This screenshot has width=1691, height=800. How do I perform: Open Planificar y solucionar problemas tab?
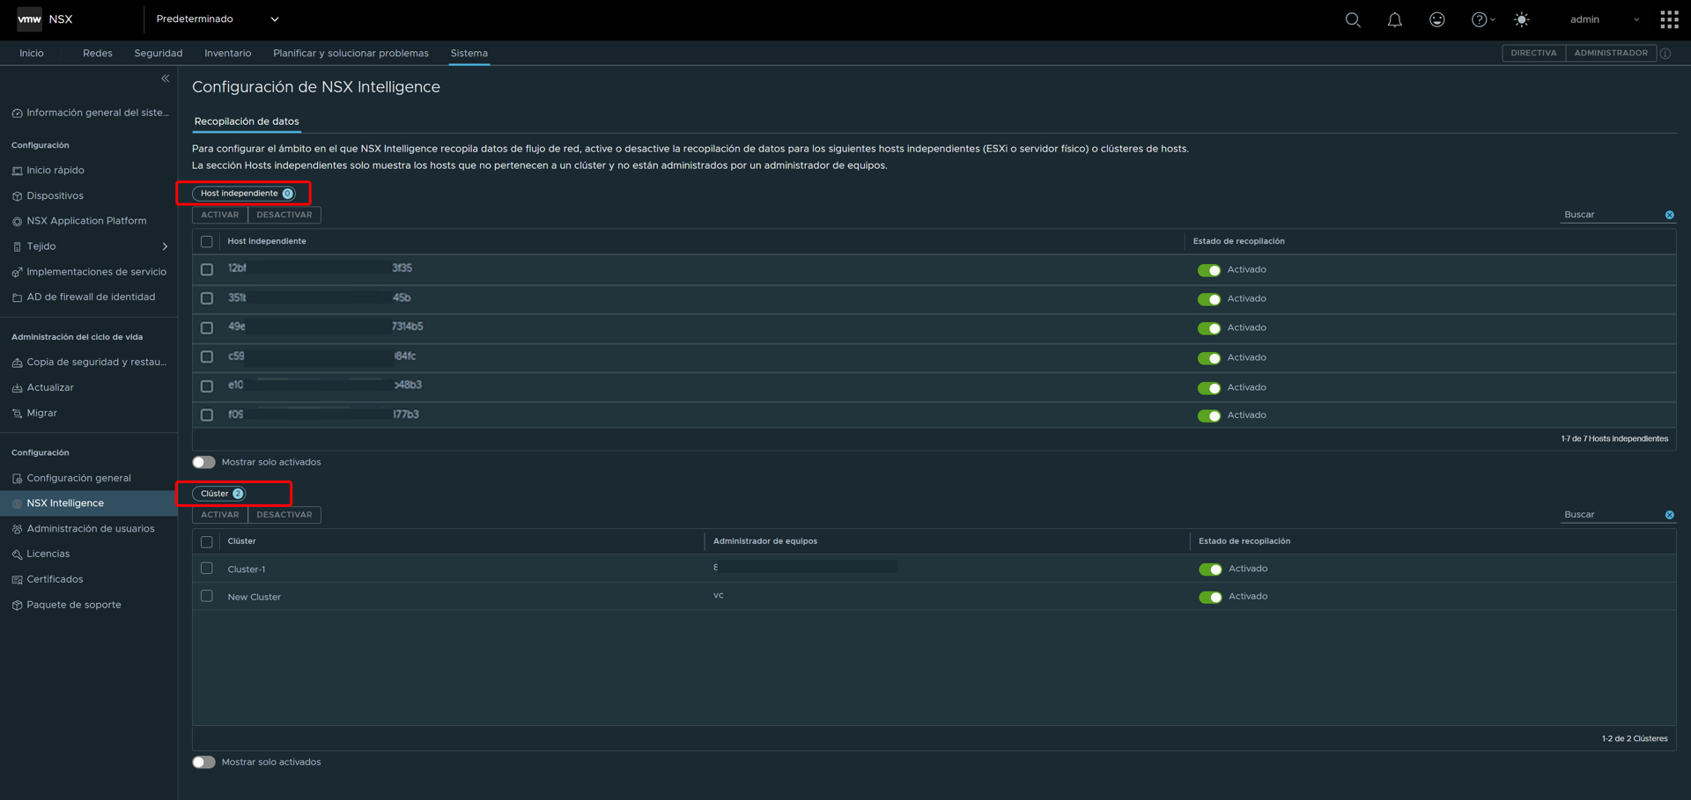(x=351, y=54)
